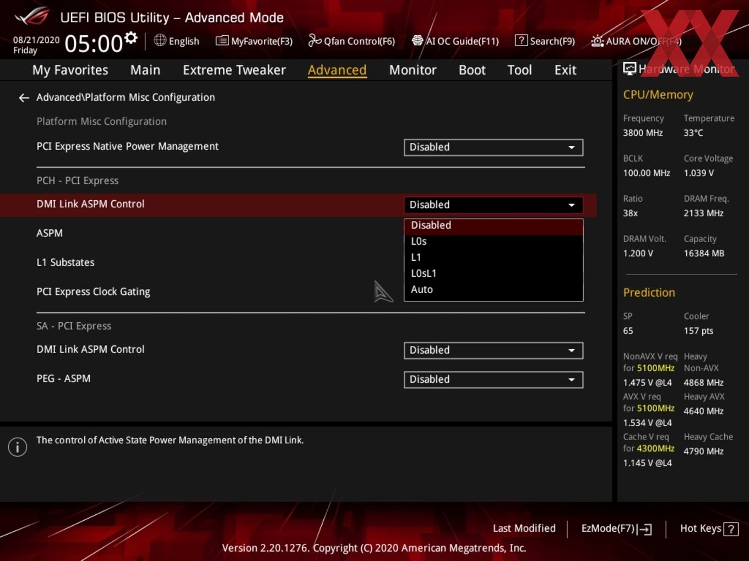749x561 pixels.
Task: Click the 1.475 V @L4 value
Action: click(647, 382)
